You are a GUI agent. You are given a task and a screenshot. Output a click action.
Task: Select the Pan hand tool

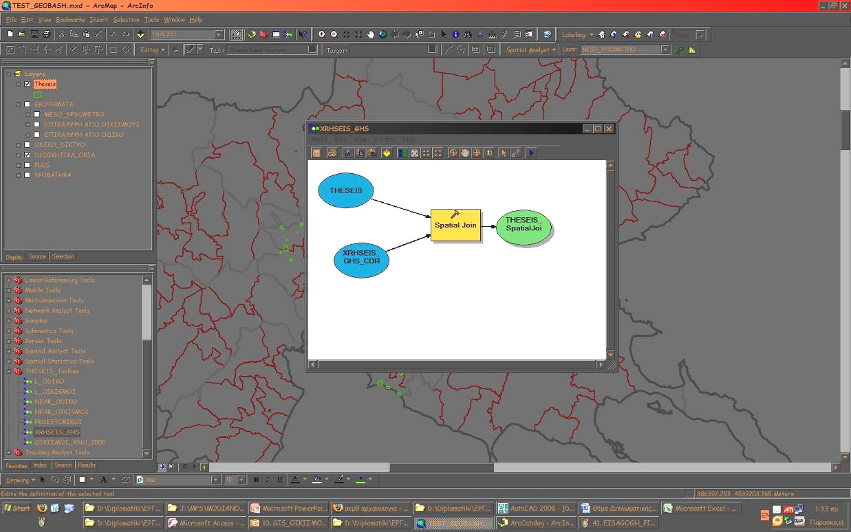[x=370, y=34]
